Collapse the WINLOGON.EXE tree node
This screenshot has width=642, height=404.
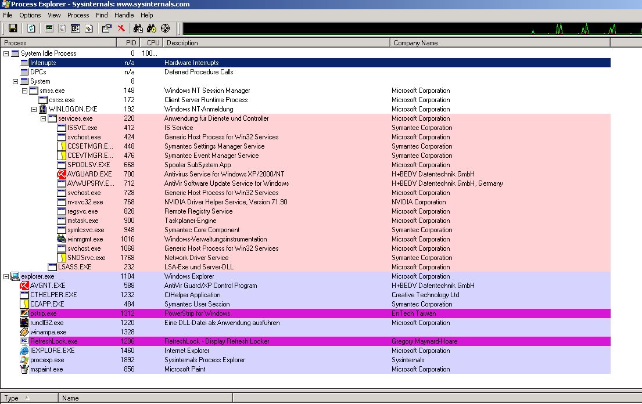pyautogui.click(x=34, y=109)
